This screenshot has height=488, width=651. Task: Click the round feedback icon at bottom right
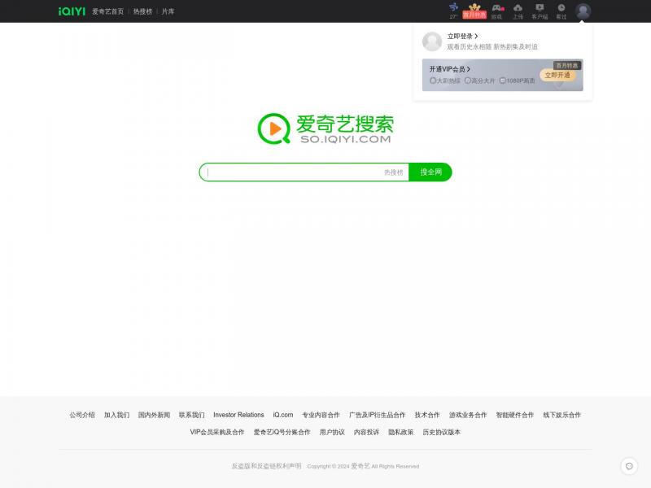point(629,466)
